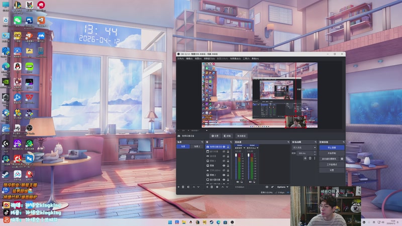
Task: Delete selected scene using trash icon
Action: pos(183,187)
